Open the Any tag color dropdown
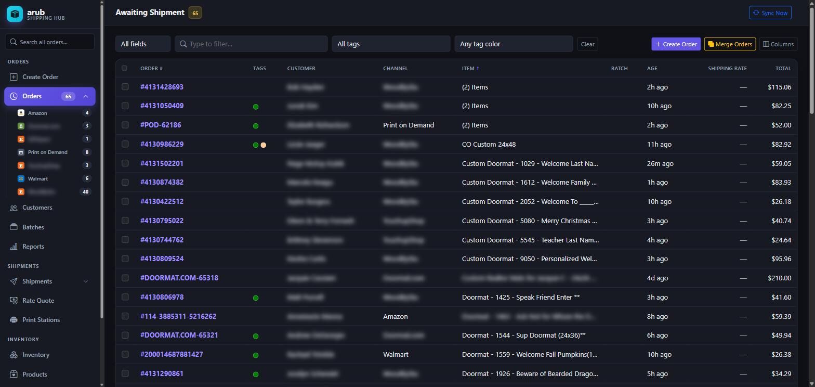This screenshot has height=387, width=815. pyautogui.click(x=514, y=44)
